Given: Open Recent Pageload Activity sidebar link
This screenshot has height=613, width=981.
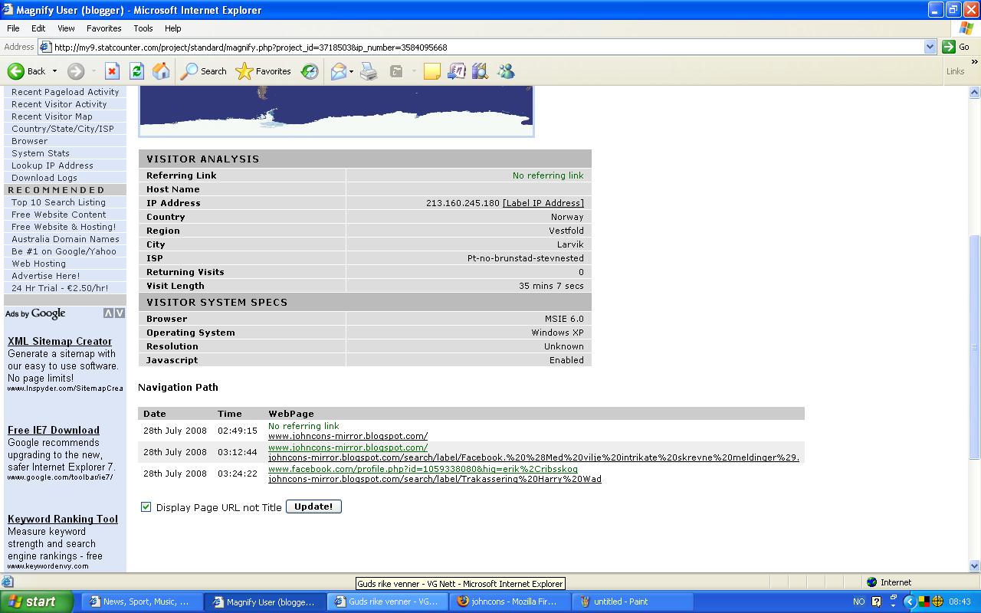Looking at the screenshot, I should pyautogui.click(x=65, y=92).
